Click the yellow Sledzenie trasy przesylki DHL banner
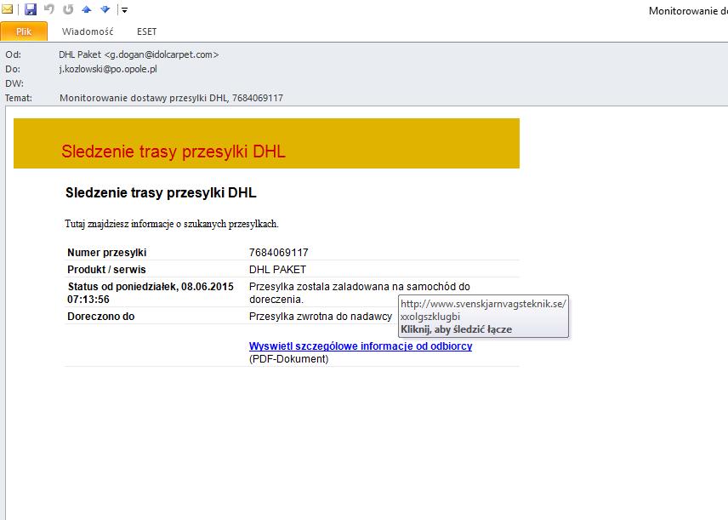The width and height of the screenshot is (728, 520). click(266, 143)
